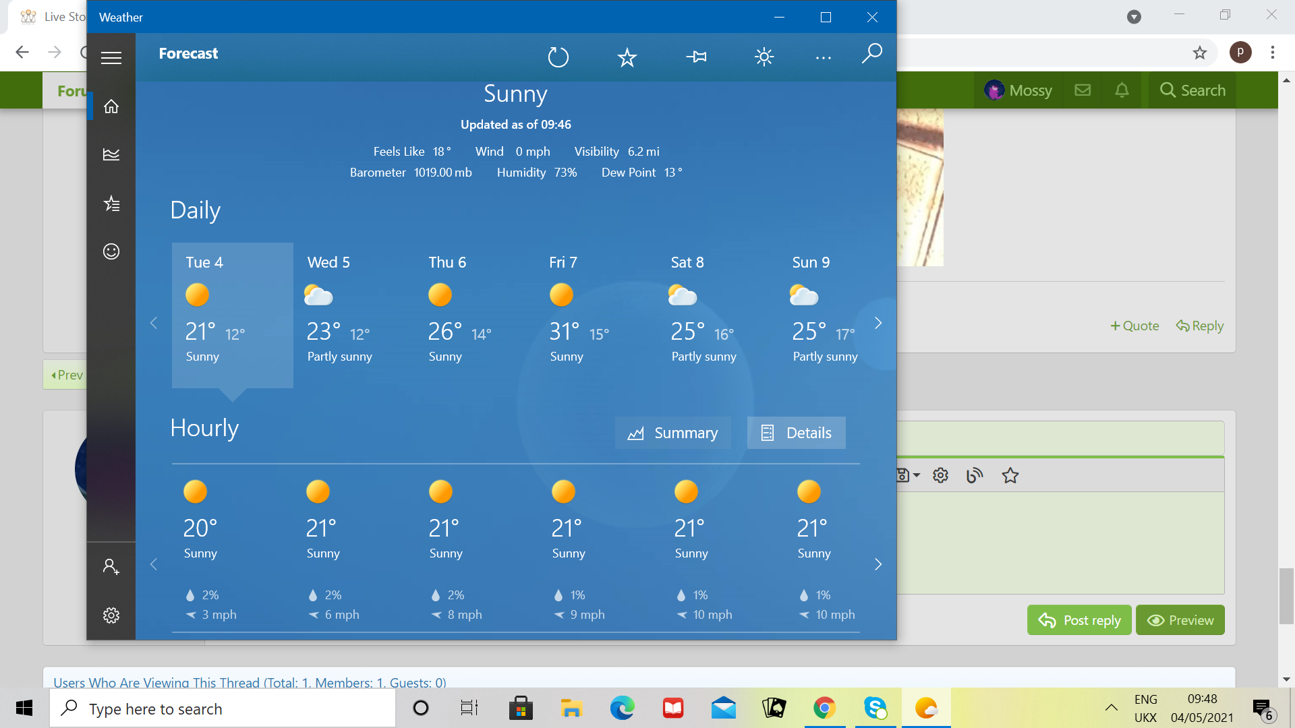Open the clock showing 09:48 in taskbar
Screen dimensions: 1295x728
[x=1202, y=708]
